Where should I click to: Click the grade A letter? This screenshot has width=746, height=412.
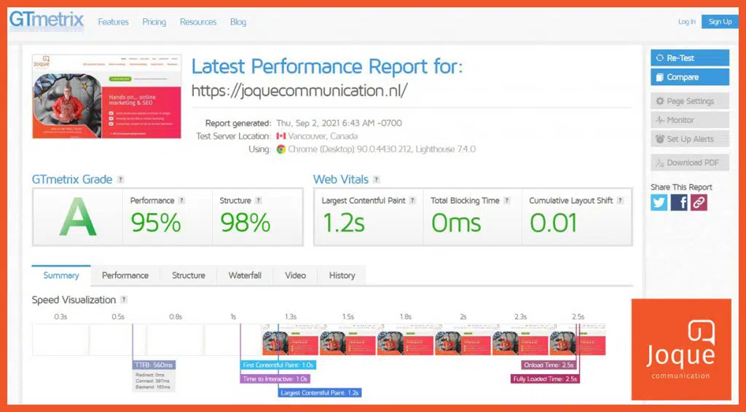click(78, 217)
